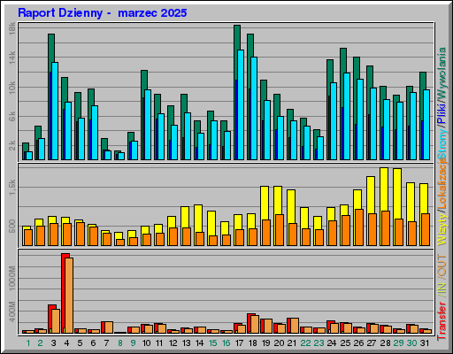This screenshot has width=453, height=354.
Task: Click day number 7 on axis
Action: 106,343
